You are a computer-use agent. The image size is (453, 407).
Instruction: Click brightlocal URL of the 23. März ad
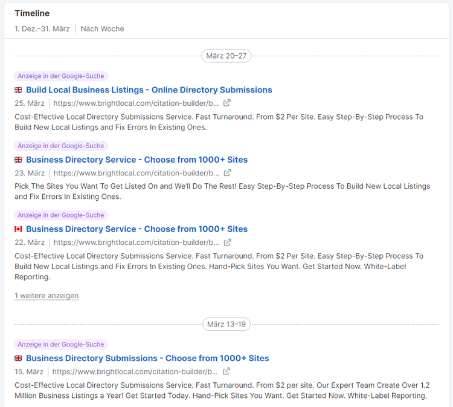[x=137, y=173]
